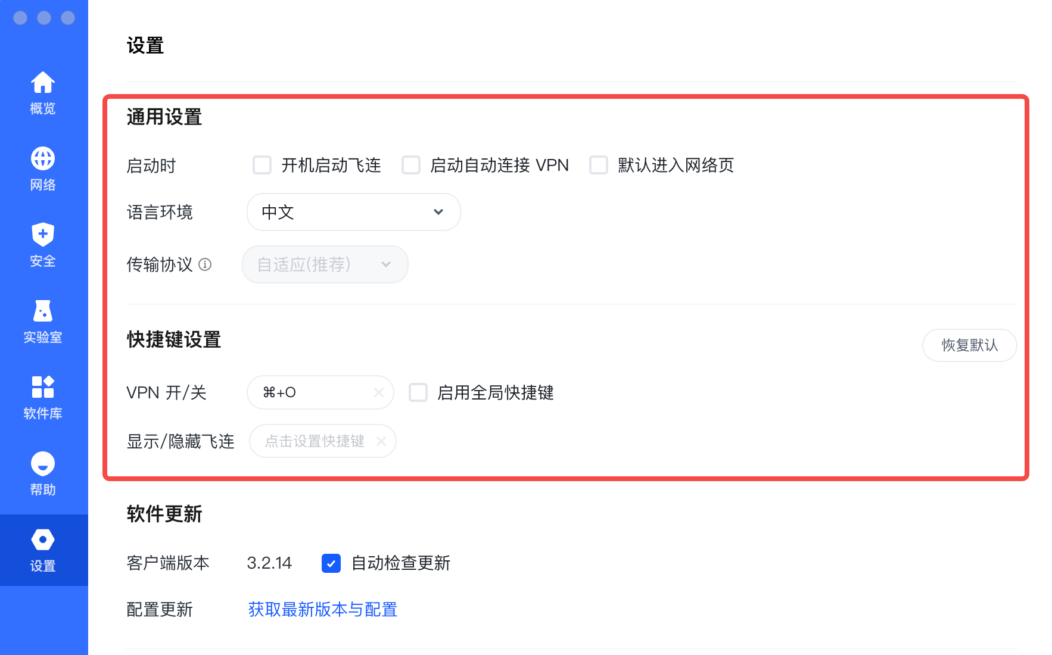Expand the 语言环境 中文 dropdown

353,212
